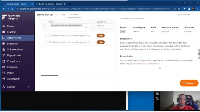The image size is (200, 112).
Task: Open the title filter dropdown chevron
Action: pyautogui.click(x=90, y=27)
